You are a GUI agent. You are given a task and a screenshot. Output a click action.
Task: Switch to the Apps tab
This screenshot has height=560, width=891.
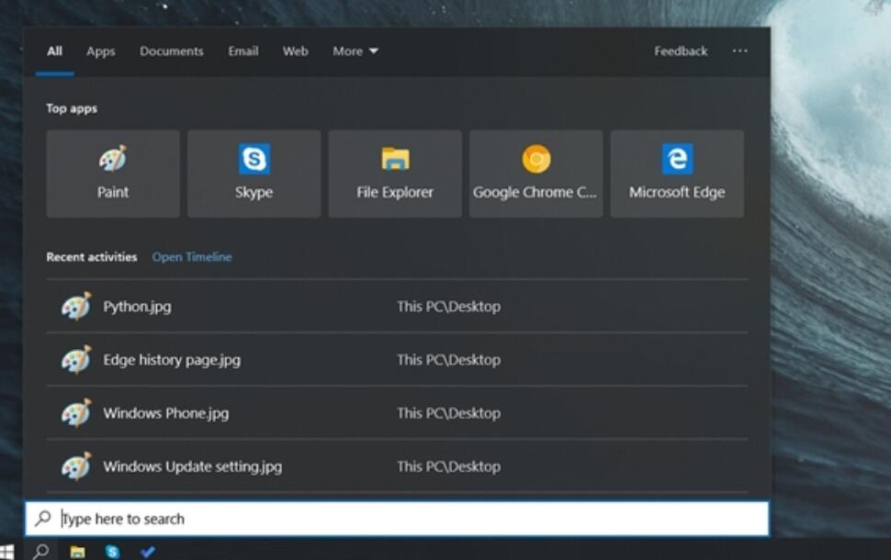100,51
